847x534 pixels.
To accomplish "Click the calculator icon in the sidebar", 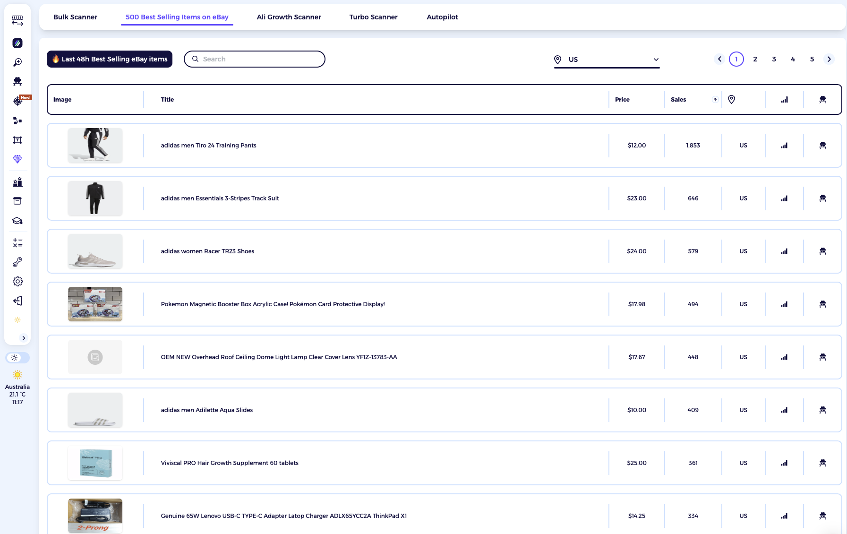I will click(17, 243).
